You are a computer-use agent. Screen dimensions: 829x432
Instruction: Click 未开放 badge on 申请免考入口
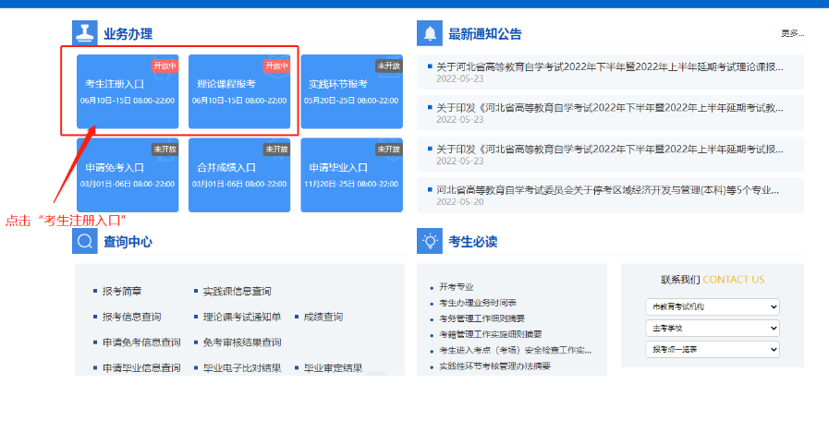(x=165, y=150)
